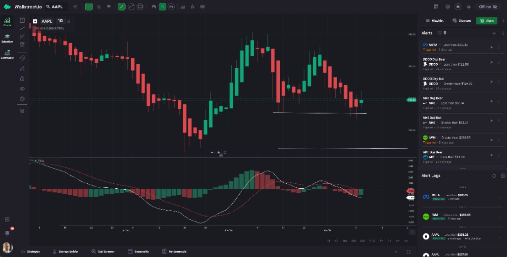
Task: Open the Strategies bottom tab
Action: 31,252
